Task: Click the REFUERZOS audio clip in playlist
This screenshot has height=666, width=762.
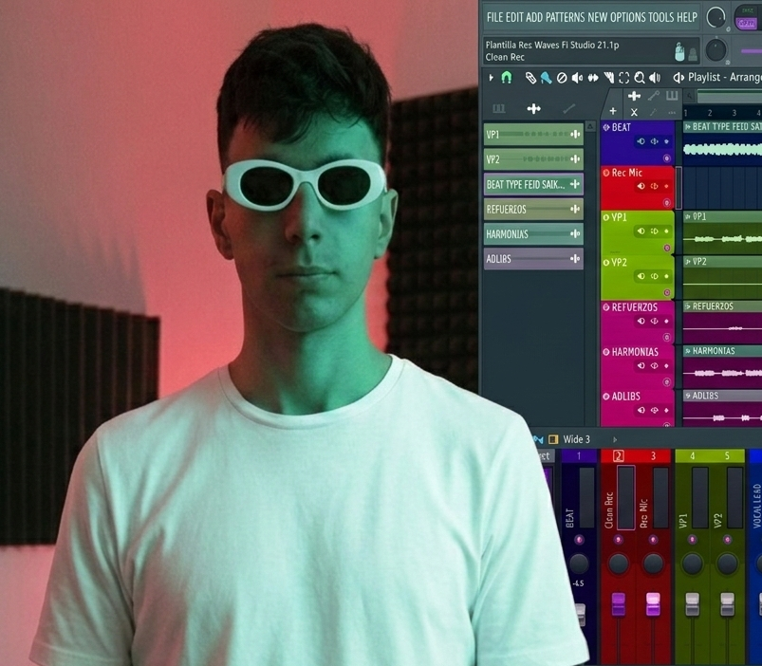Action: click(721, 322)
